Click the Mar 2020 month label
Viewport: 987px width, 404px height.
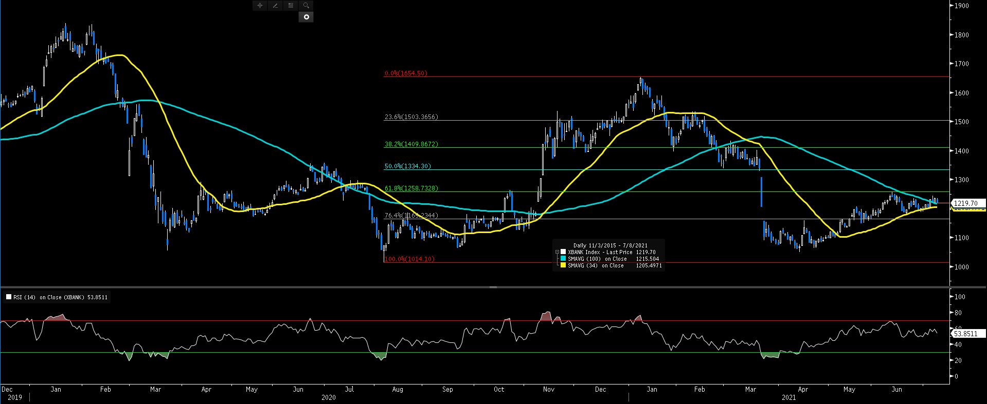tap(156, 390)
